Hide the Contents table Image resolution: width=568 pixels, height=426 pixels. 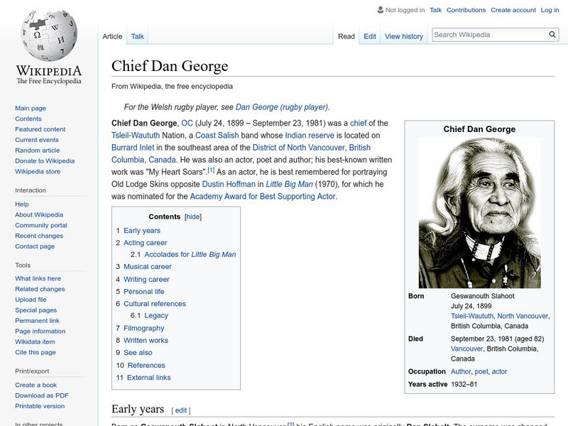(192, 217)
